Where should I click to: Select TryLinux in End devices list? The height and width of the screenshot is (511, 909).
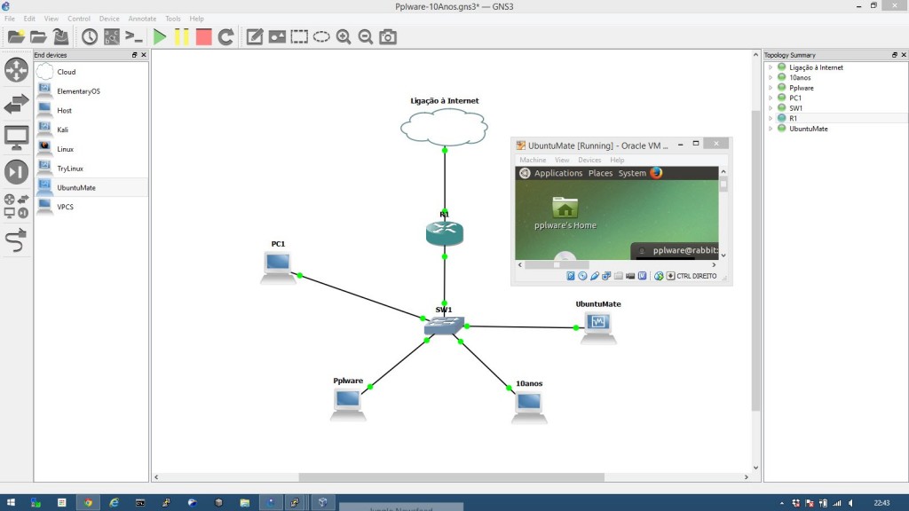(91, 168)
